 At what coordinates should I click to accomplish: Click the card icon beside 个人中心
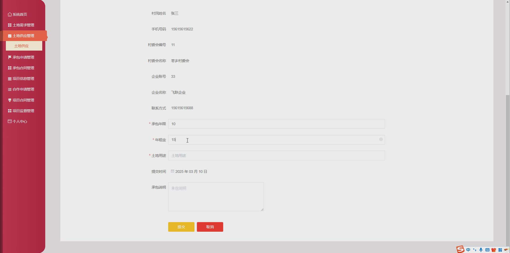click(x=10, y=121)
